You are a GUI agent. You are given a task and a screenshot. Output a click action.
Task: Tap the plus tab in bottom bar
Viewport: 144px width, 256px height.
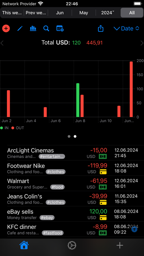click(x=120, y=245)
